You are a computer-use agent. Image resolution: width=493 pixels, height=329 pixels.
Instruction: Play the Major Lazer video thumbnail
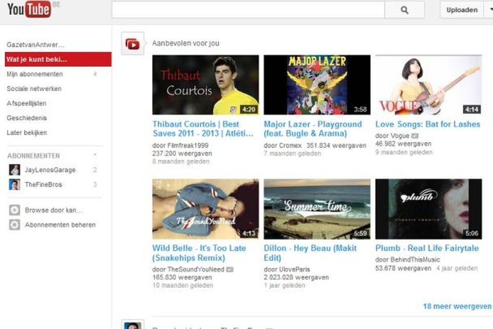(317, 85)
